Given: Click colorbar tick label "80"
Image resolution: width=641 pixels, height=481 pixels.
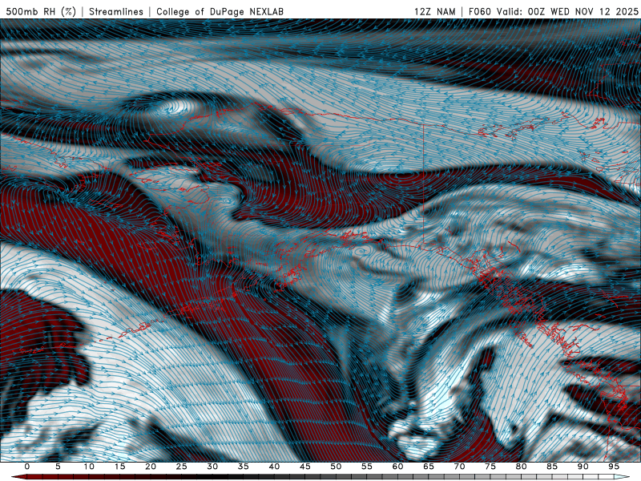Looking at the screenshot, I should tap(522, 467).
